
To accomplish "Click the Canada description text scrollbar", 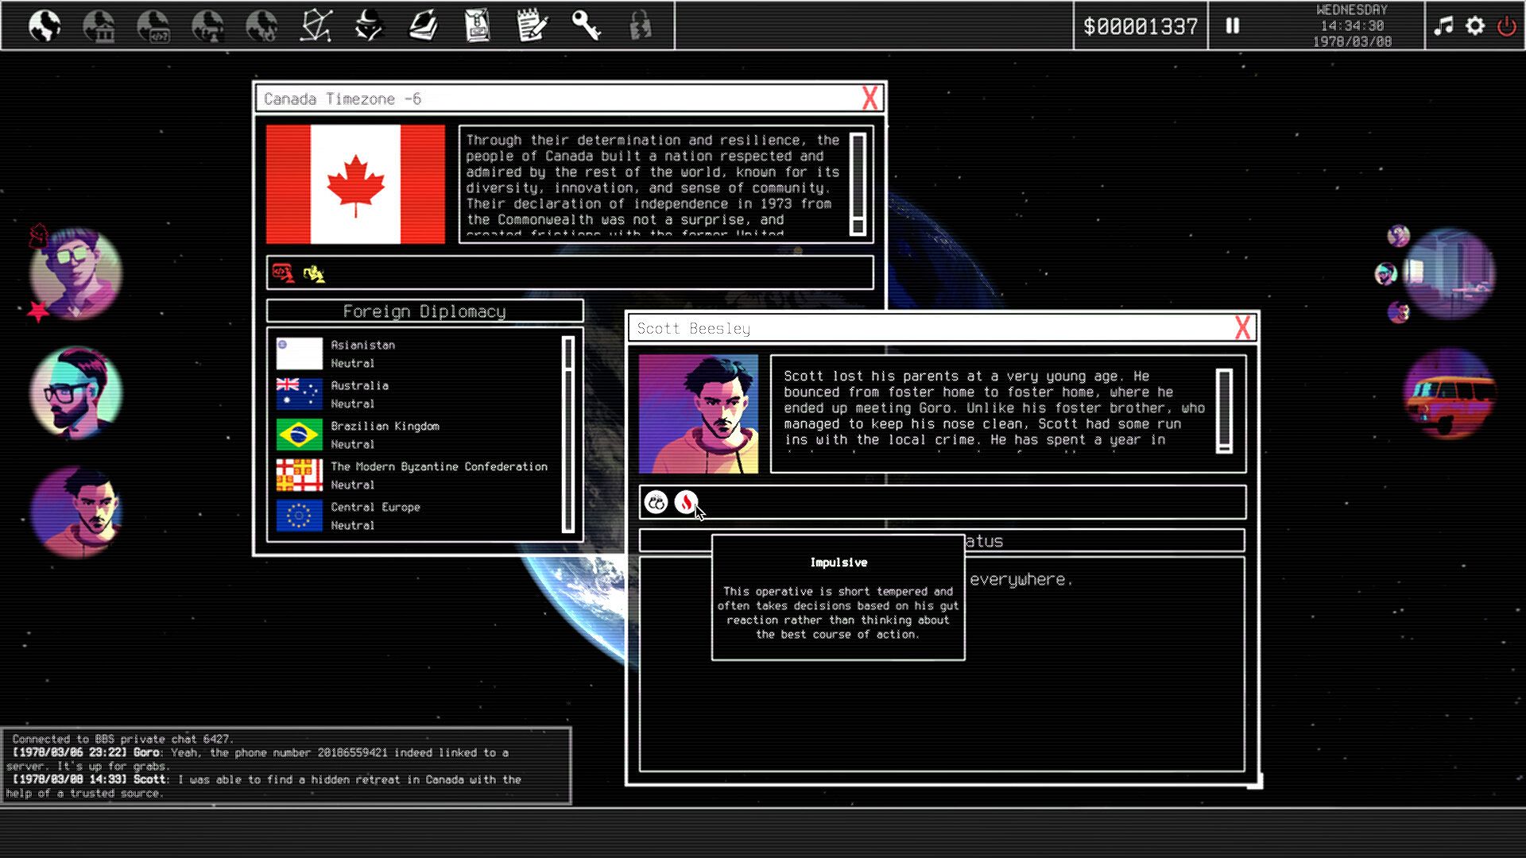I will [858, 184].
